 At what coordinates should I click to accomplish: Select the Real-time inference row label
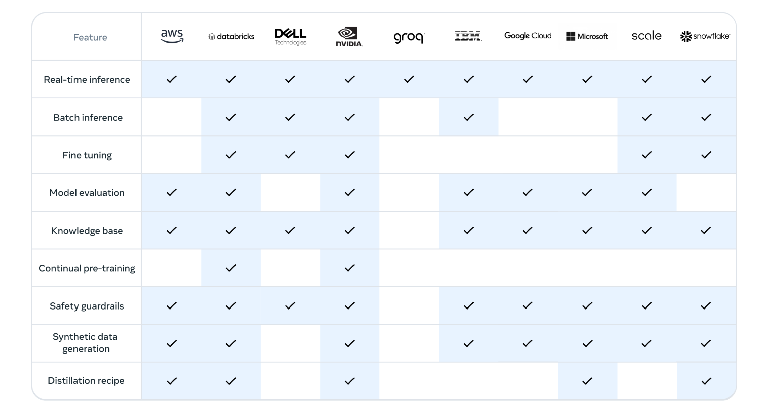[x=87, y=79]
